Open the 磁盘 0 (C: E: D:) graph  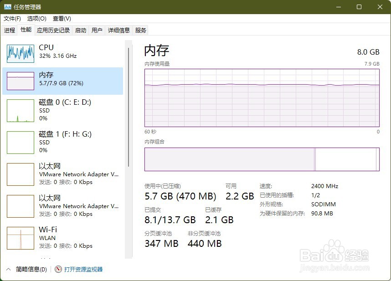[x=21, y=111]
